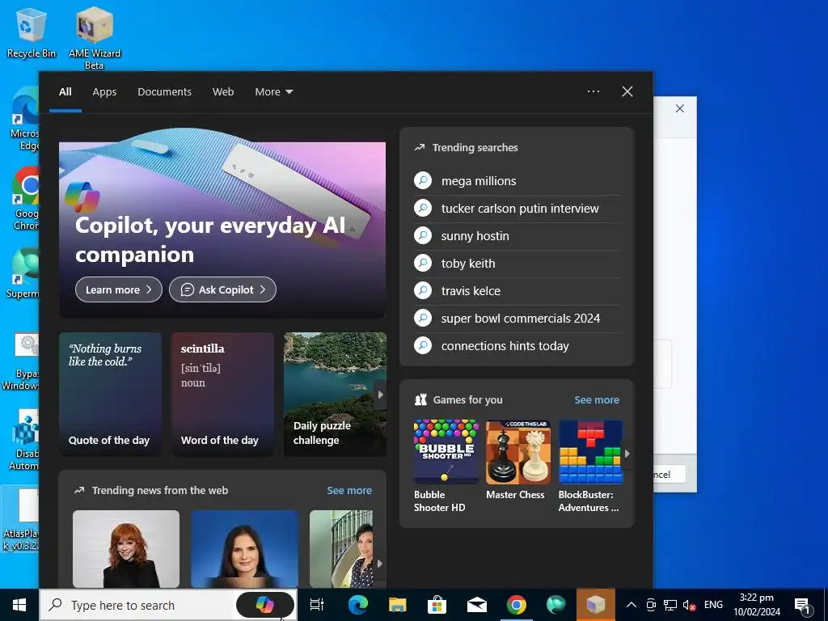Launch Chrome from the taskbar
The height and width of the screenshot is (621, 828).
517,605
